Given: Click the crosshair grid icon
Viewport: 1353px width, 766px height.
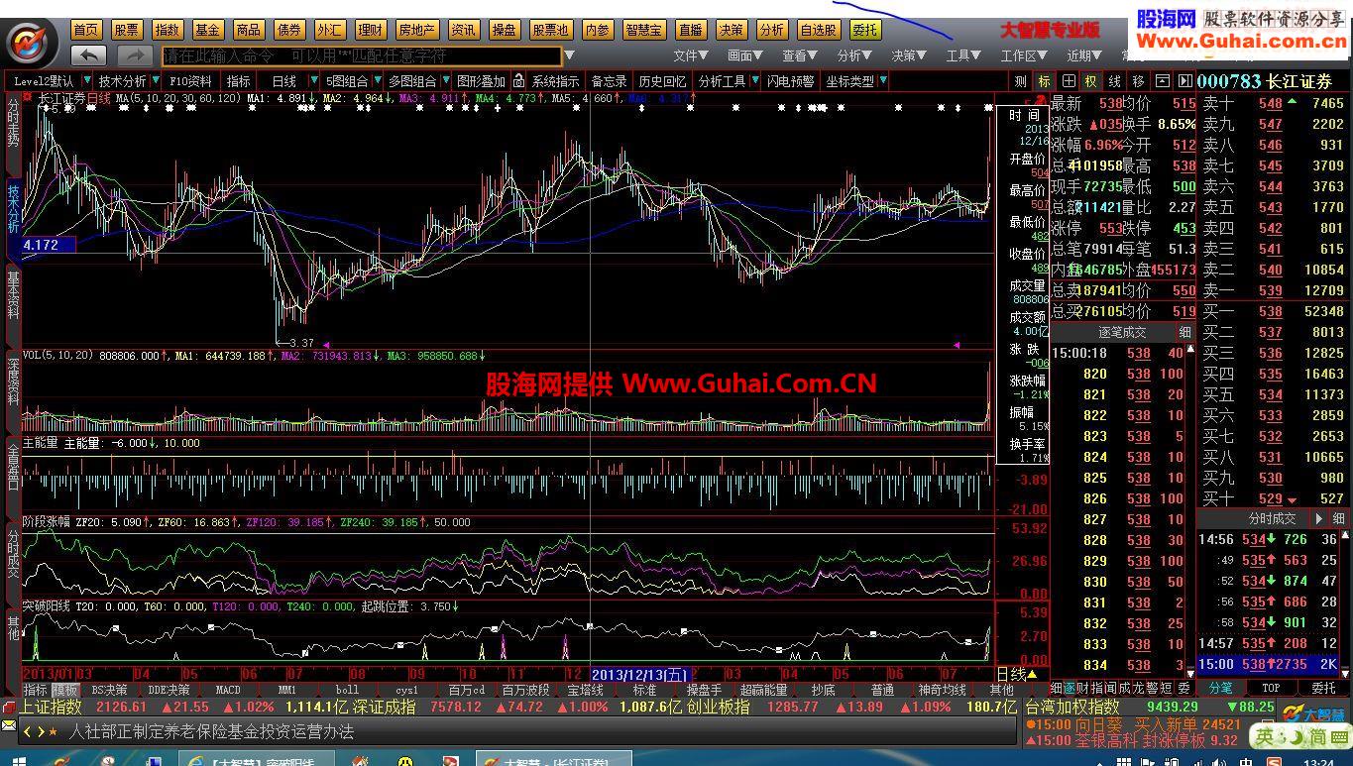Looking at the screenshot, I should click(1069, 80).
